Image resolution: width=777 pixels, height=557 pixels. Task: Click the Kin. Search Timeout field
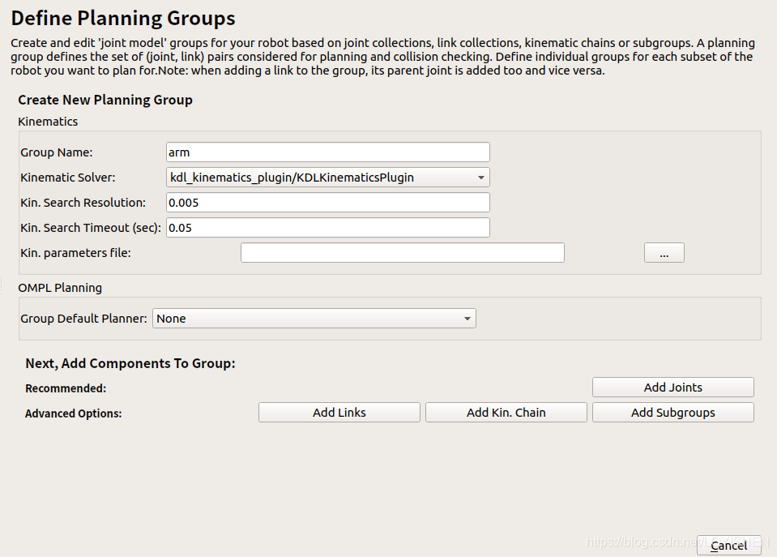tap(327, 227)
